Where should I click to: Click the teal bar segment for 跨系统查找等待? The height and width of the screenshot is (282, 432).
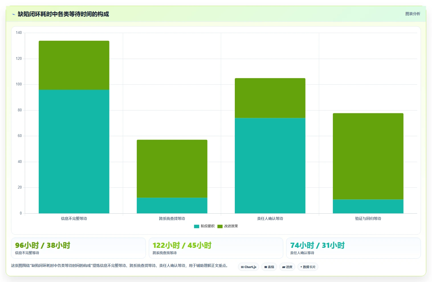pyautogui.click(x=172, y=206)
